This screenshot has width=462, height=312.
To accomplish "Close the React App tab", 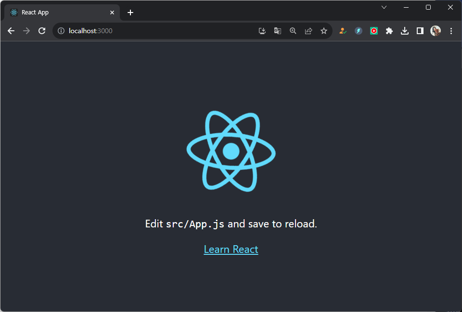I will pyautogui.click(x=112, y=12).
